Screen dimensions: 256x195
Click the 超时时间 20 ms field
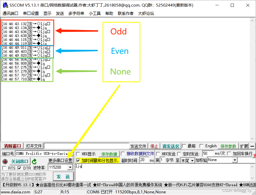point(144,160)
